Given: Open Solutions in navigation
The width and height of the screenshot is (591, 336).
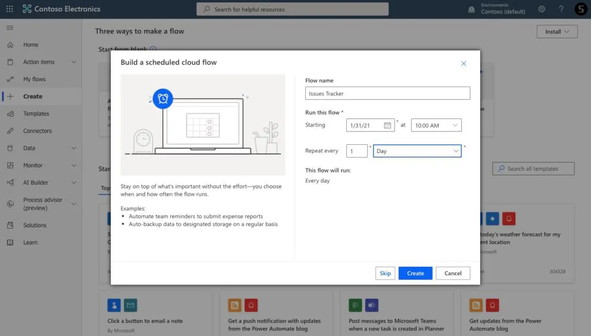Looking at the screenshot, I should point(35,225).
